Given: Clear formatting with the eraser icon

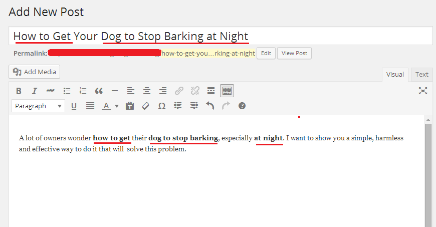Looking at the screenshot, I should (x=145, y=106).
